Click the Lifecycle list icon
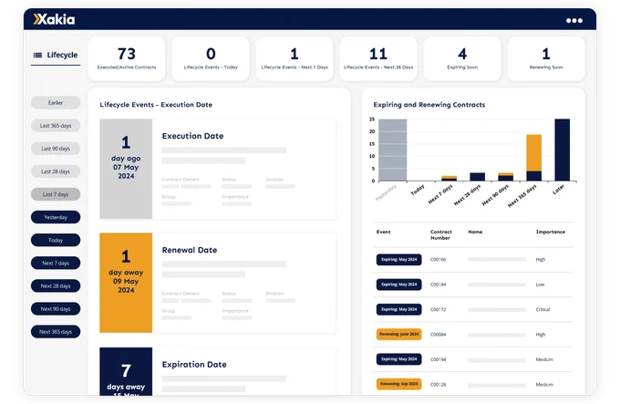 pyautogui.click(x=37, y=55)
